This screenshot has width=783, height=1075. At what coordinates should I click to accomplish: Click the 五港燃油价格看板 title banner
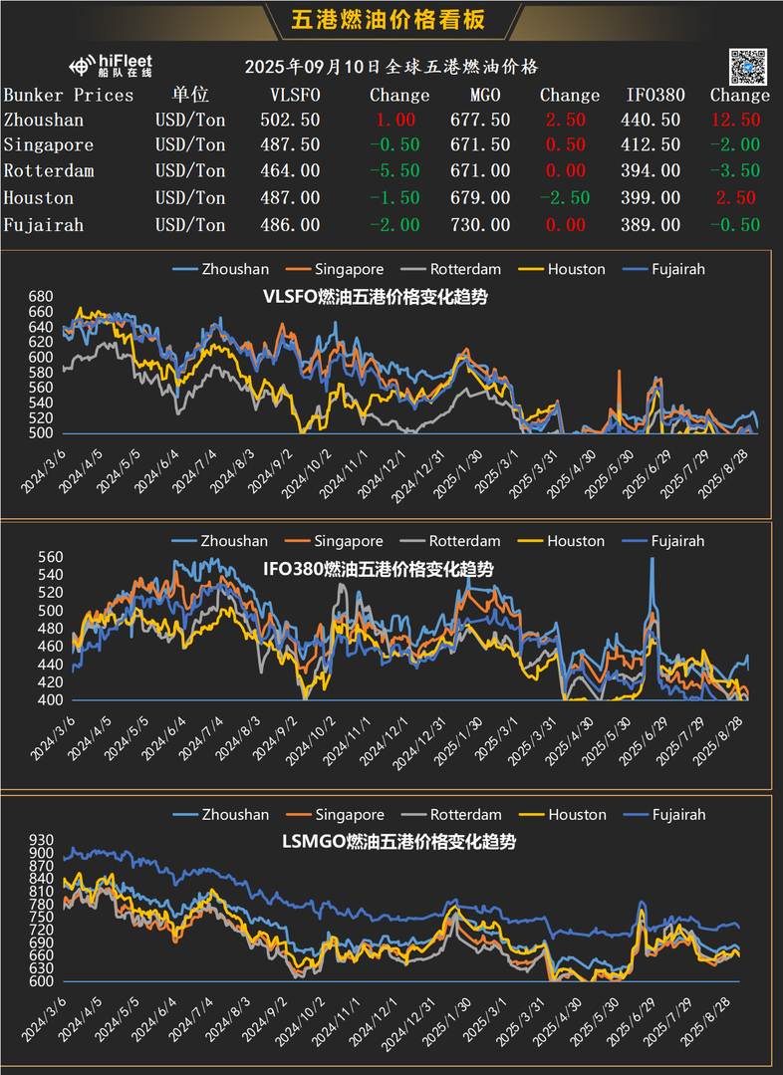tap(391, 20)
